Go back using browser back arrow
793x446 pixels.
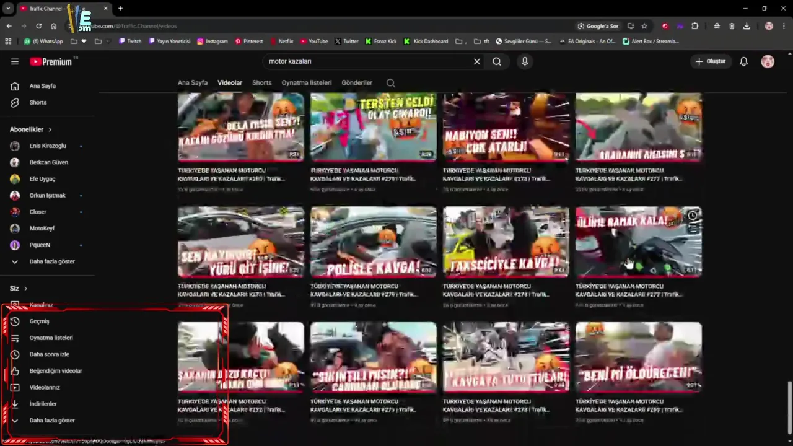[9, 26]
